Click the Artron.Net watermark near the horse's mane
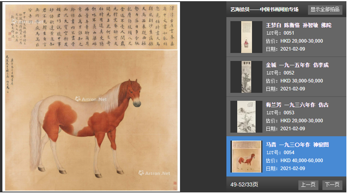 pyautogui.click(x=91, y=99)
